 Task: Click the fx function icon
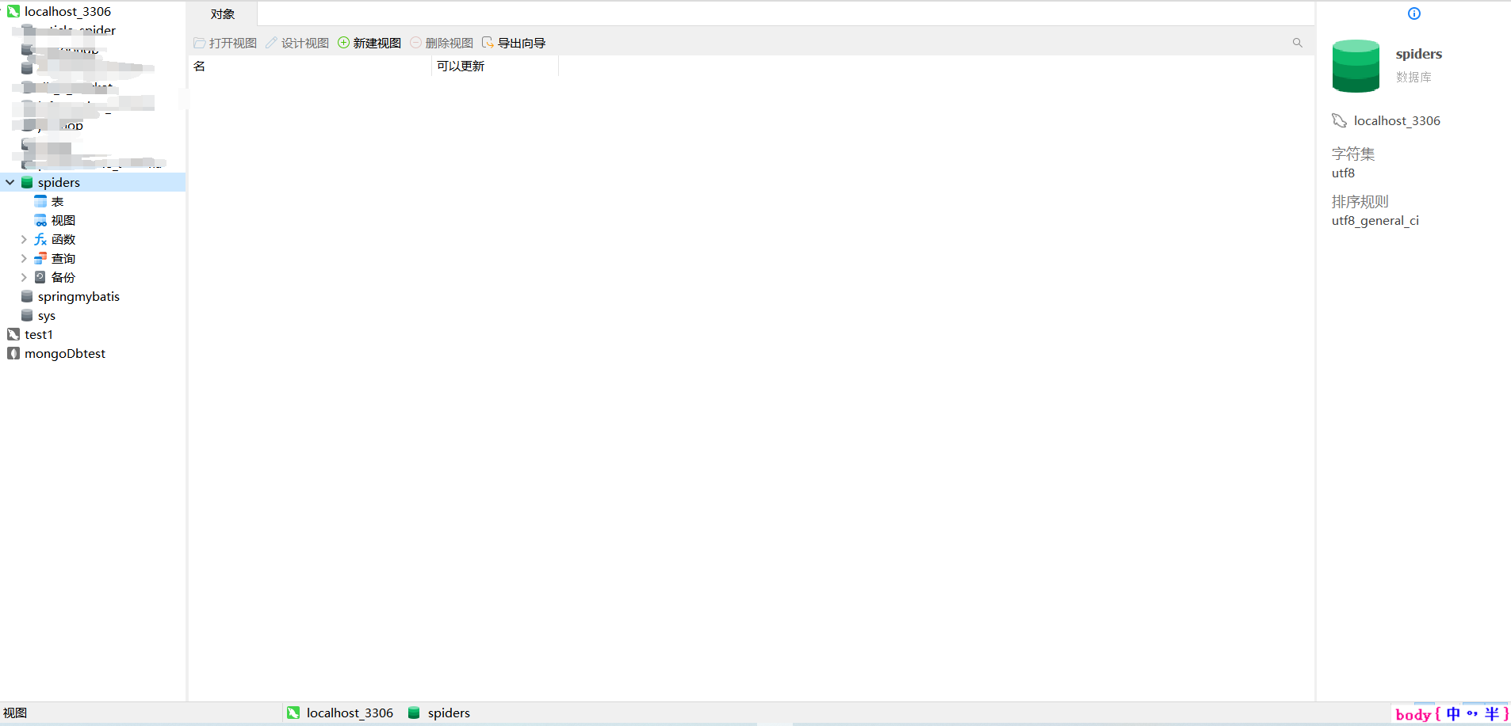click(40, 239)
